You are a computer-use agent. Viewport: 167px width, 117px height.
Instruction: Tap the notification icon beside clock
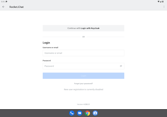click(x=7, y=2)
